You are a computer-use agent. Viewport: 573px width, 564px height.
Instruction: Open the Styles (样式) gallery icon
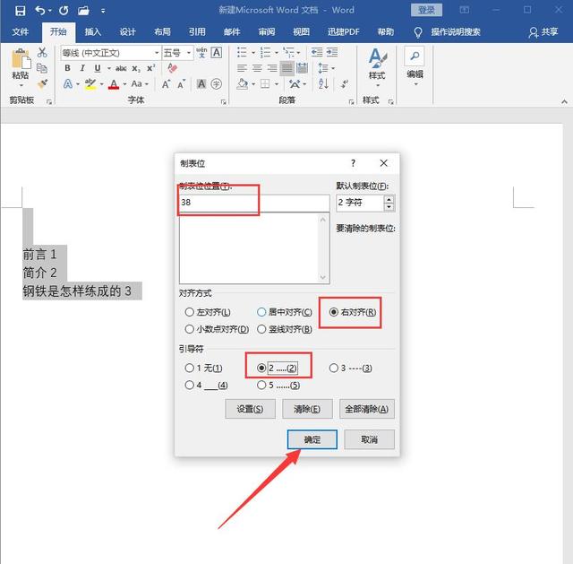[376, 63]
